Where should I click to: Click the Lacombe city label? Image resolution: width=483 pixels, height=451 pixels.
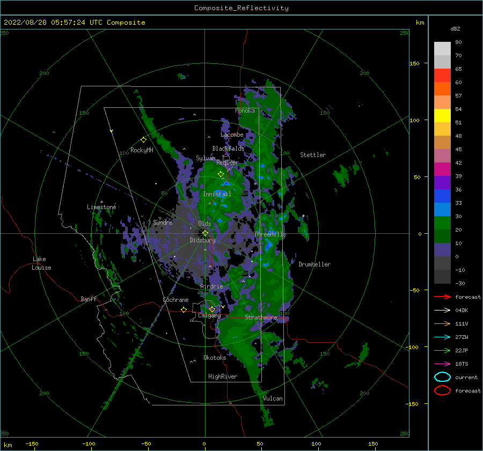point(232,135)
